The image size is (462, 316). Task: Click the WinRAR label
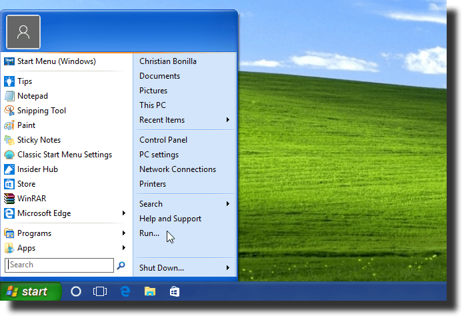32,199
